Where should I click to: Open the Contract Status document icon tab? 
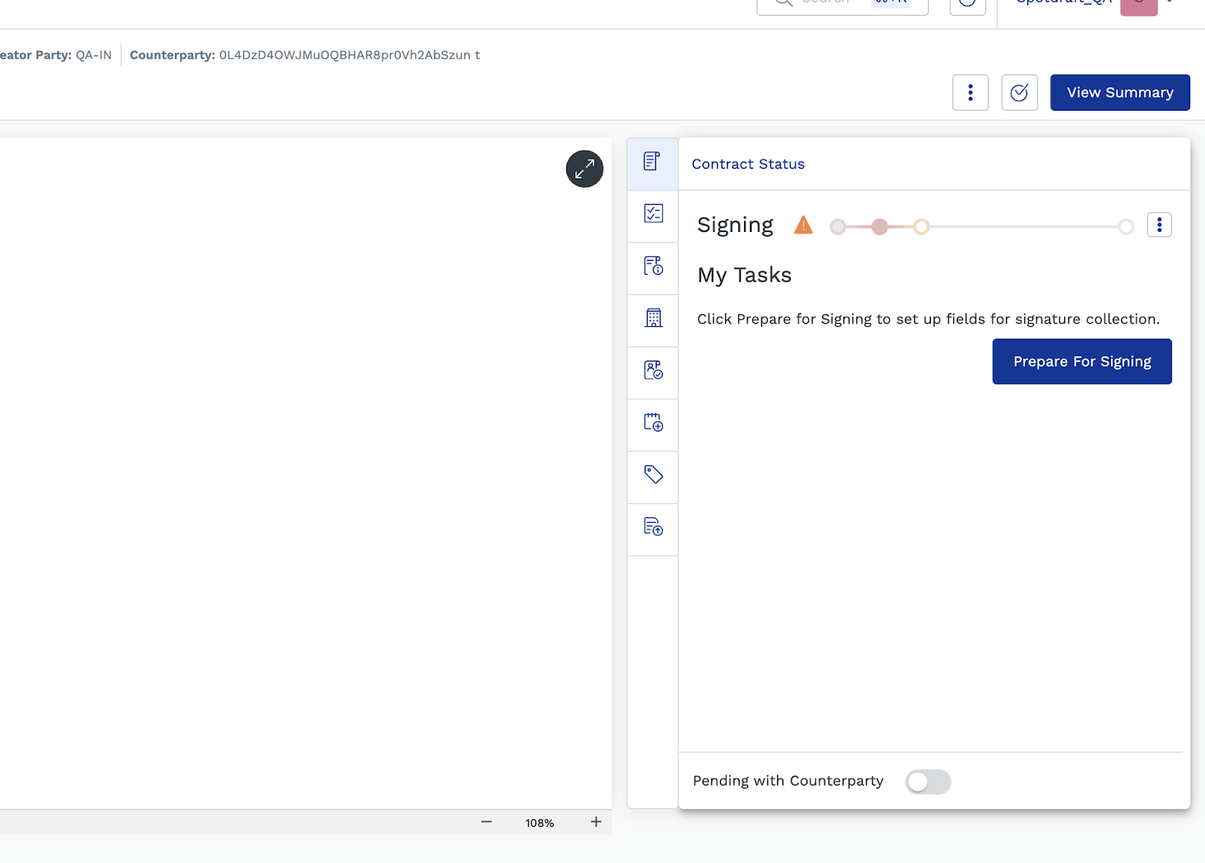[652, 162]
